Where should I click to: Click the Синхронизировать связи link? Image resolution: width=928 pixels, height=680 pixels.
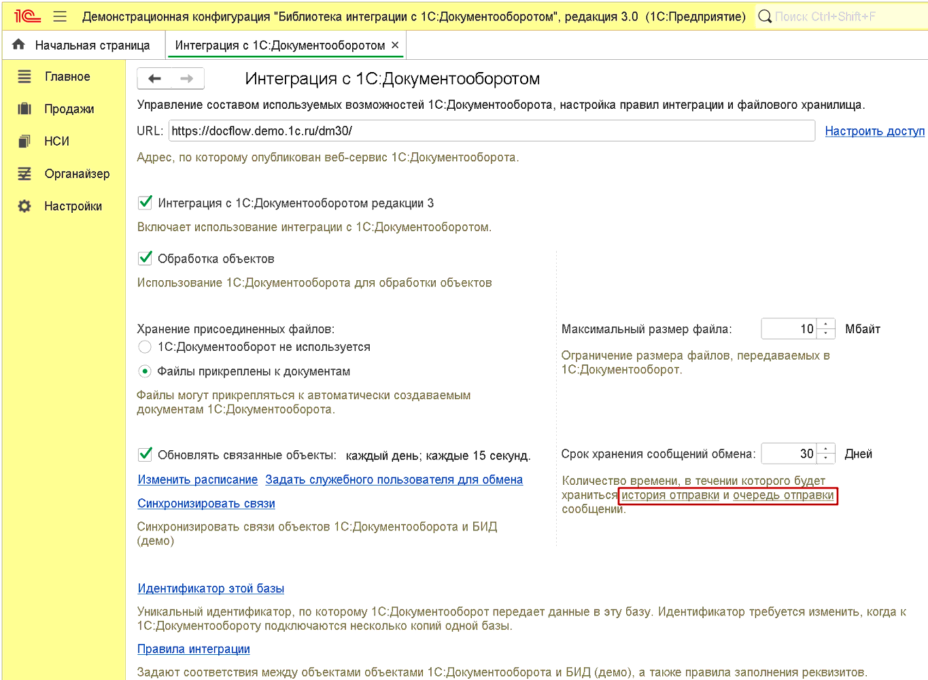pos(207,503)
